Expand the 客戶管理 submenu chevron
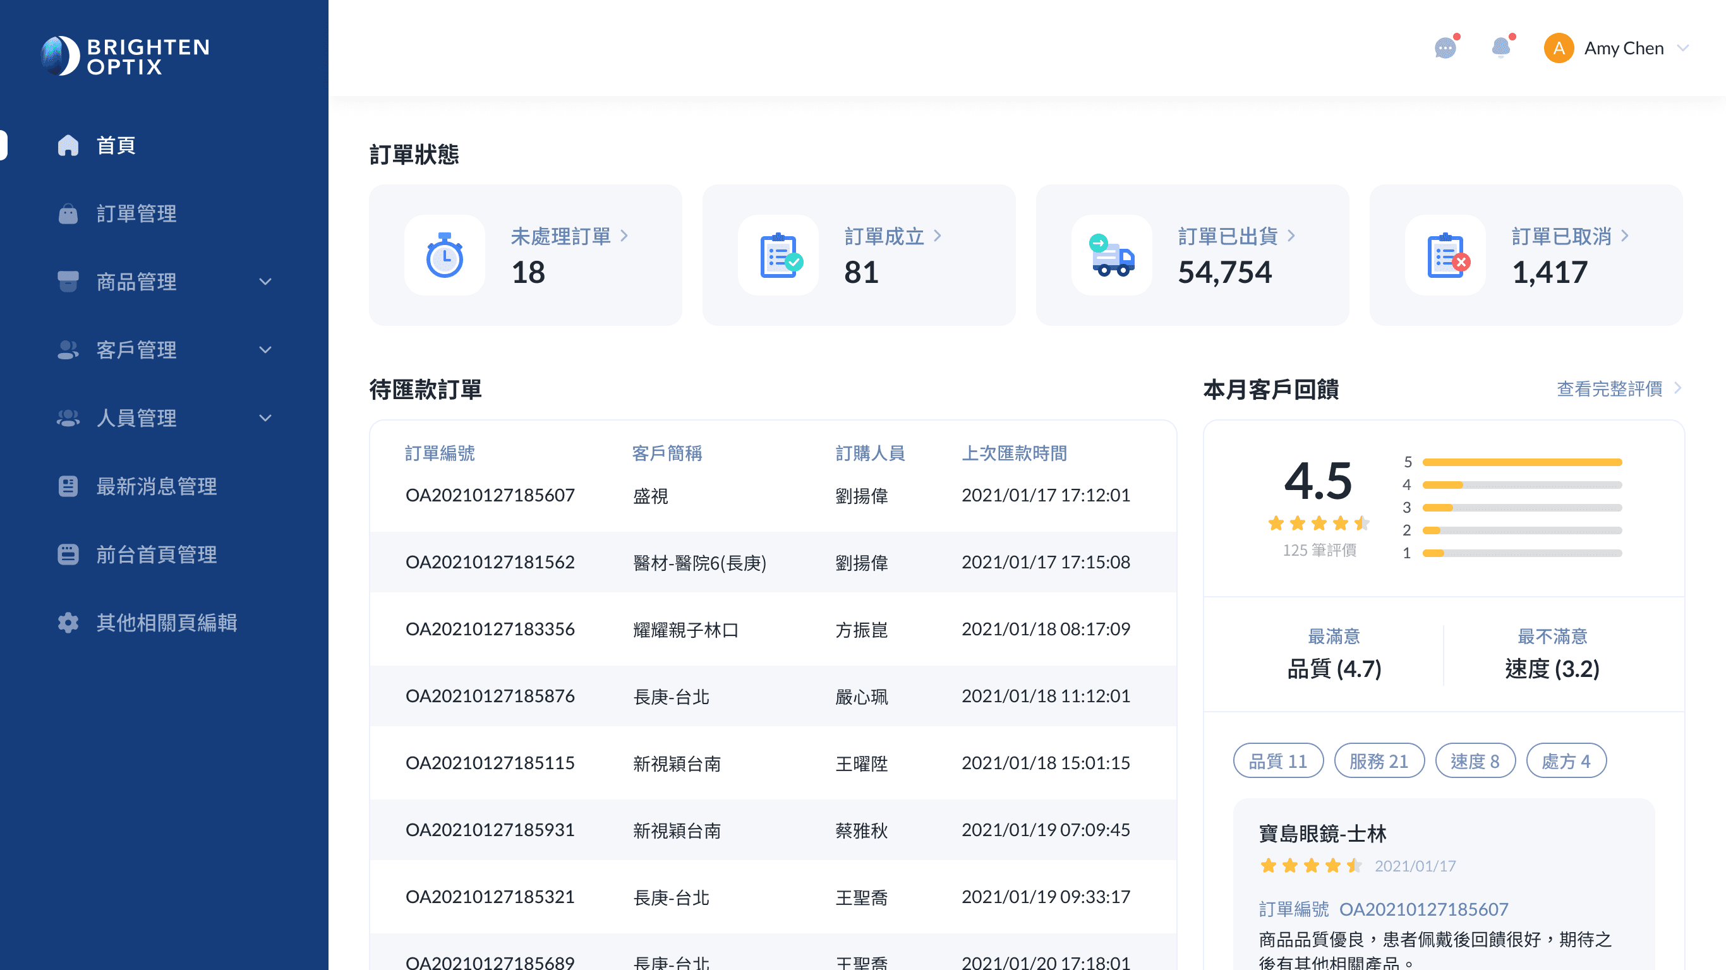Viewport: 1726px width, 970px height. [x=265, y=350]
